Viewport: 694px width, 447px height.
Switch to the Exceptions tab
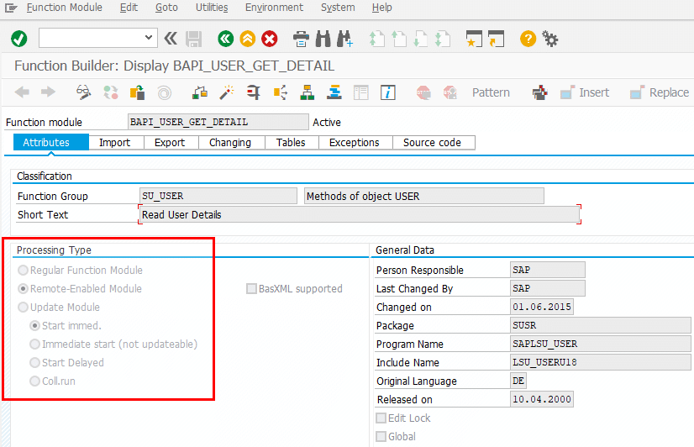click(x=356, y=143)
